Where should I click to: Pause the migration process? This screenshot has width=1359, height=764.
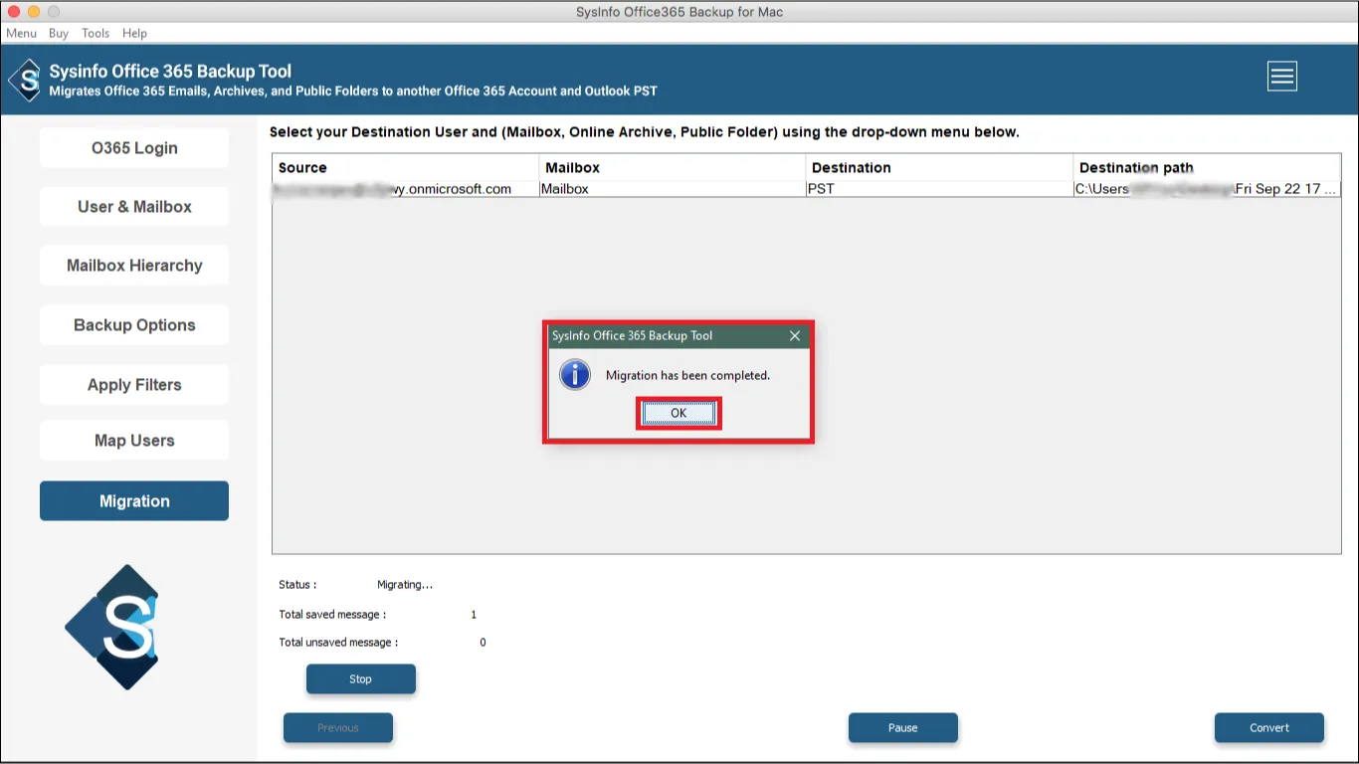[x=903, y=728]
